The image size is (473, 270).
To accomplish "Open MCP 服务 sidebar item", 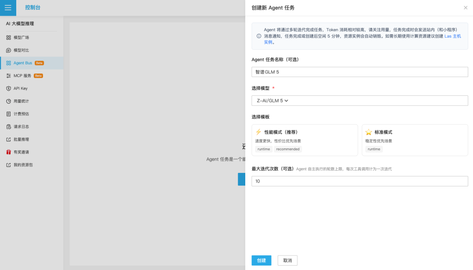I will point(32,76).
